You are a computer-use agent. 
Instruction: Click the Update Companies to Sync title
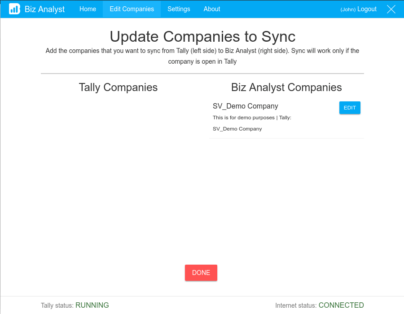pos(202,36)
